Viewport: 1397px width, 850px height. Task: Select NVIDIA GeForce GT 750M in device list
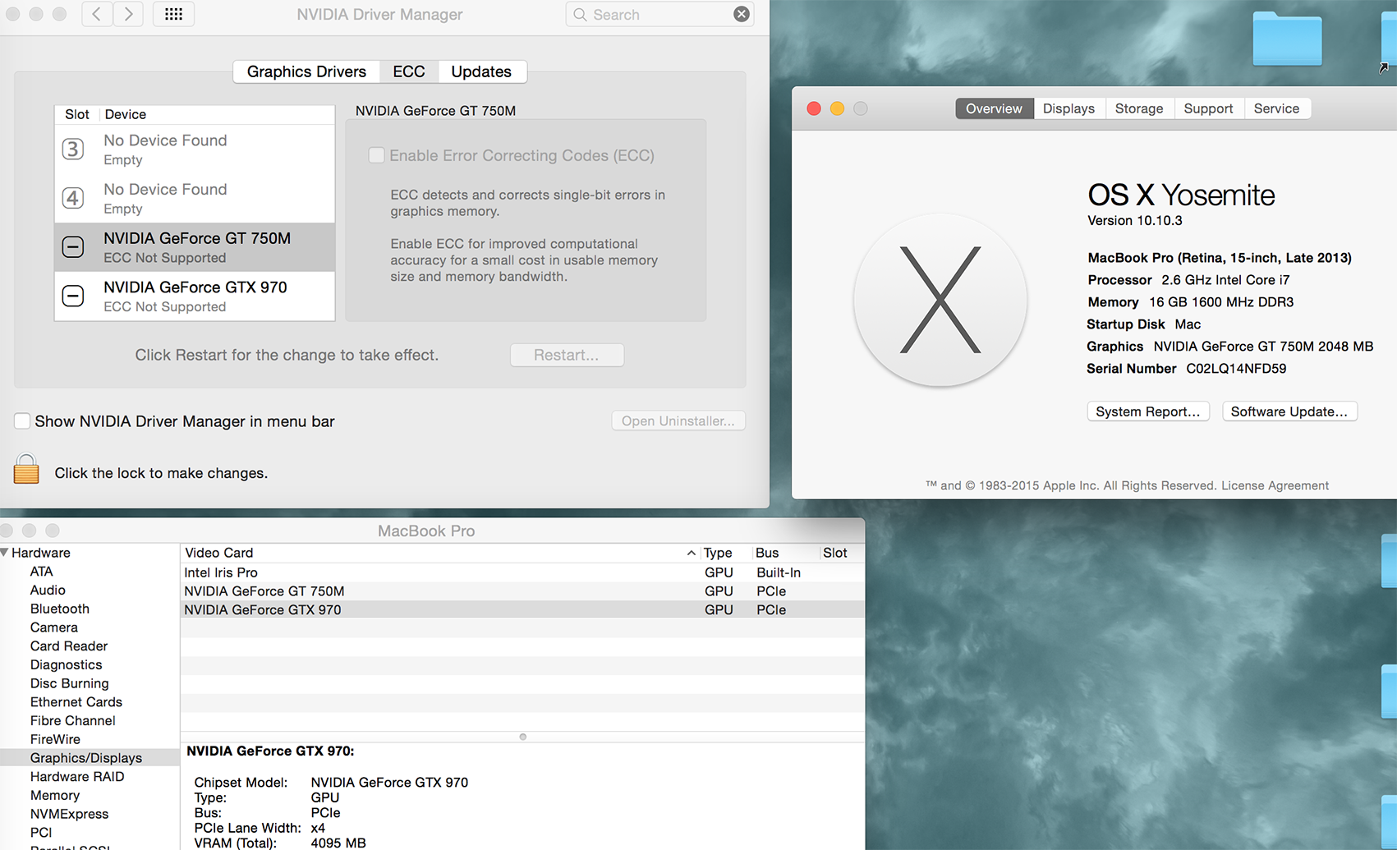pyautogui.click(x=195, y=247)
